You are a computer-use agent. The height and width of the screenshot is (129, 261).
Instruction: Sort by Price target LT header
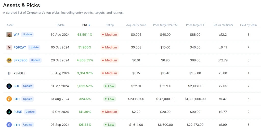click(195, 25)
